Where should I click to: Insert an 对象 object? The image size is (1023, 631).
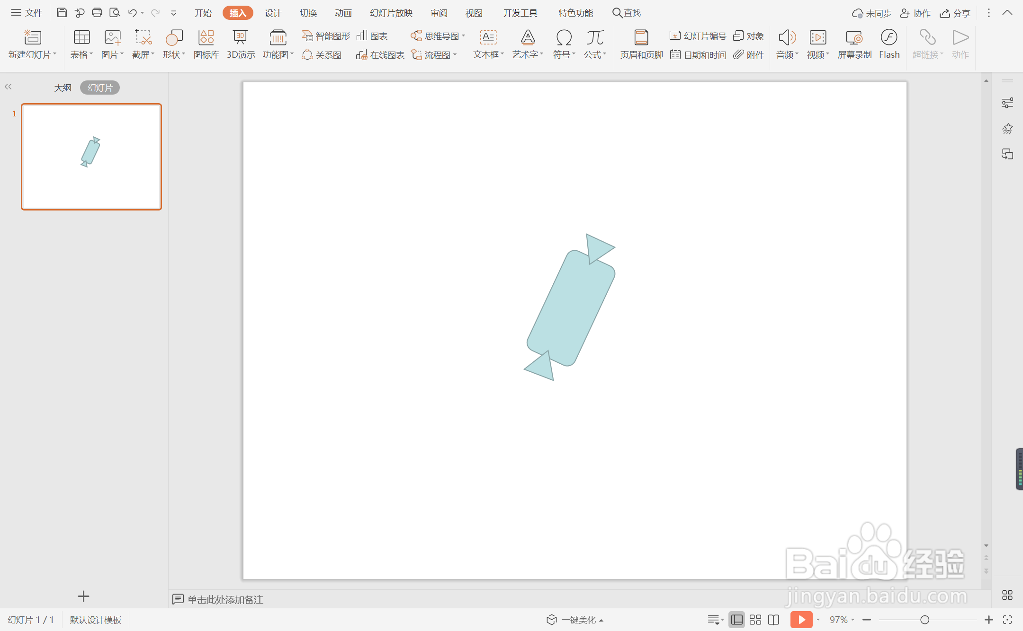tap(749, 36)
